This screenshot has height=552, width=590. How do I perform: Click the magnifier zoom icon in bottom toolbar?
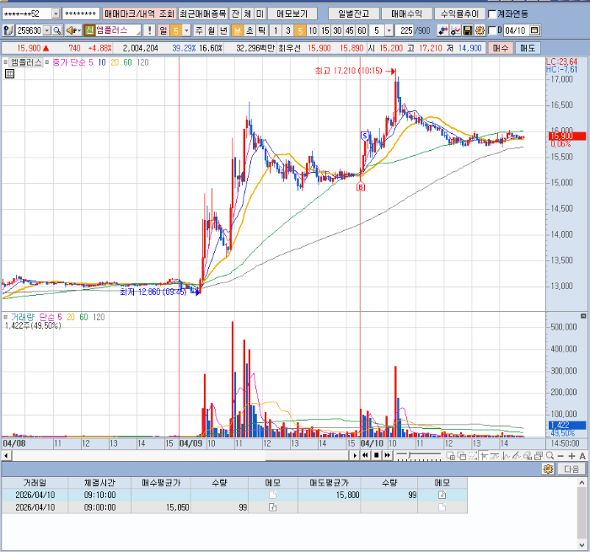pos(550,456)
